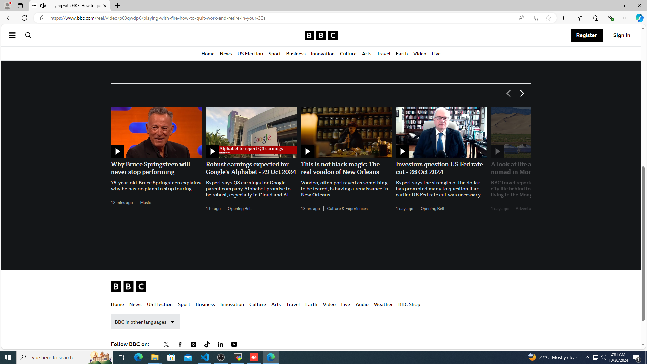This screenshot has width=647, height=364.
Task: Open Sport in top navigation
Action: tap(274, 54)
